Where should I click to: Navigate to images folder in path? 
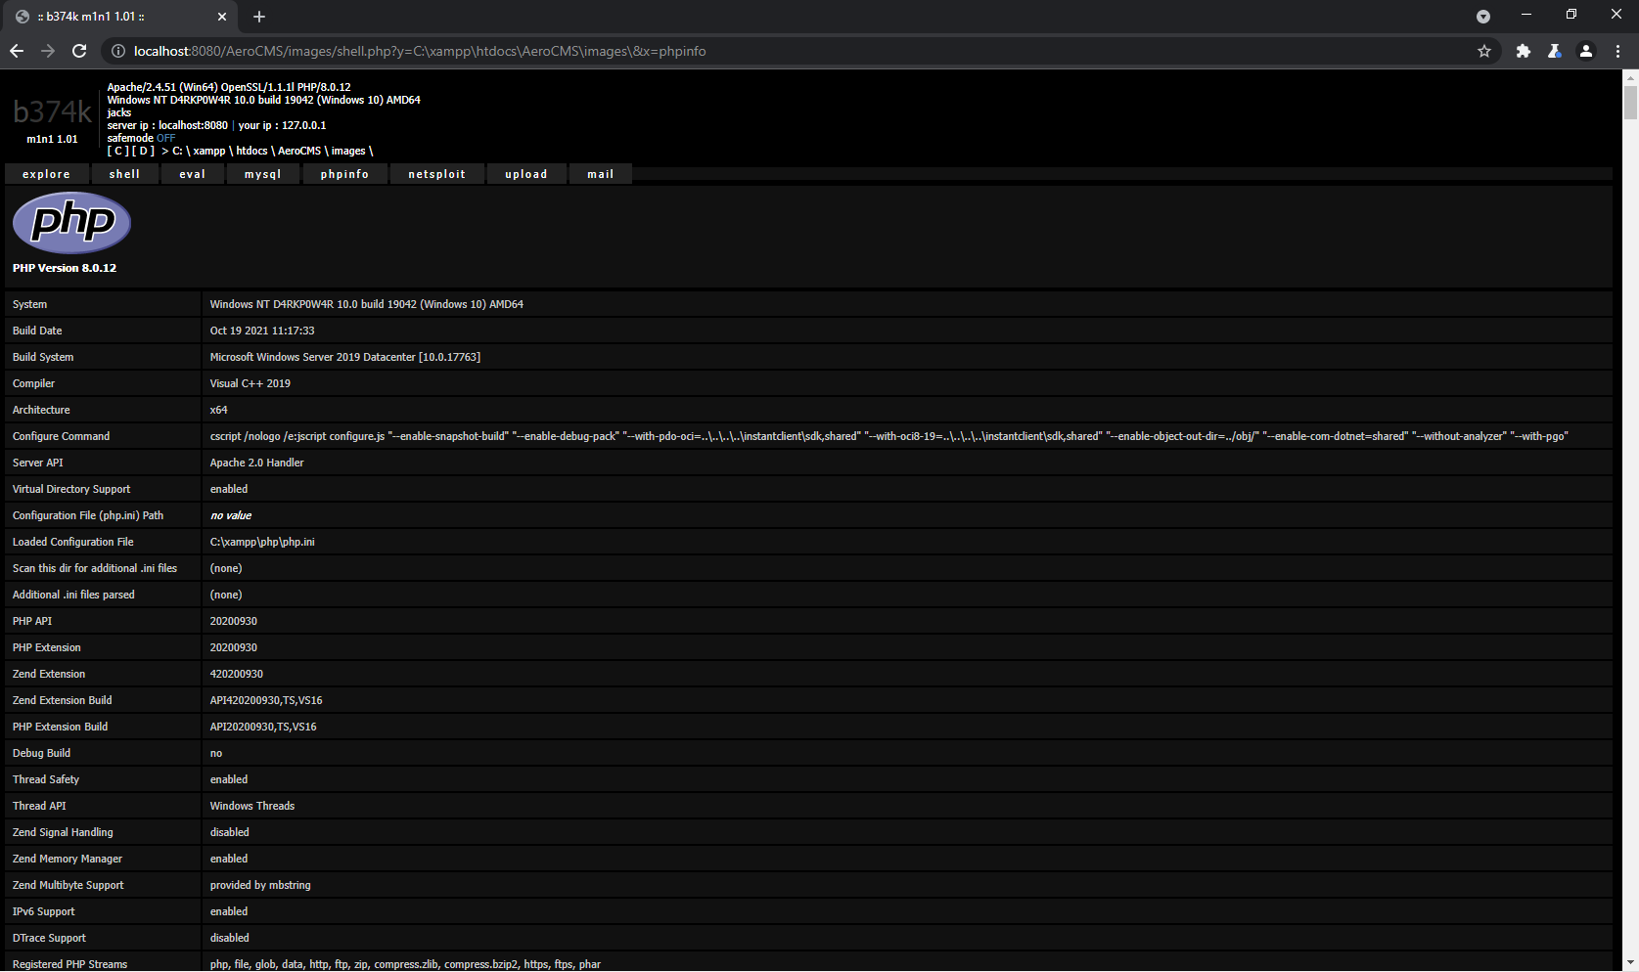point(348,151)
